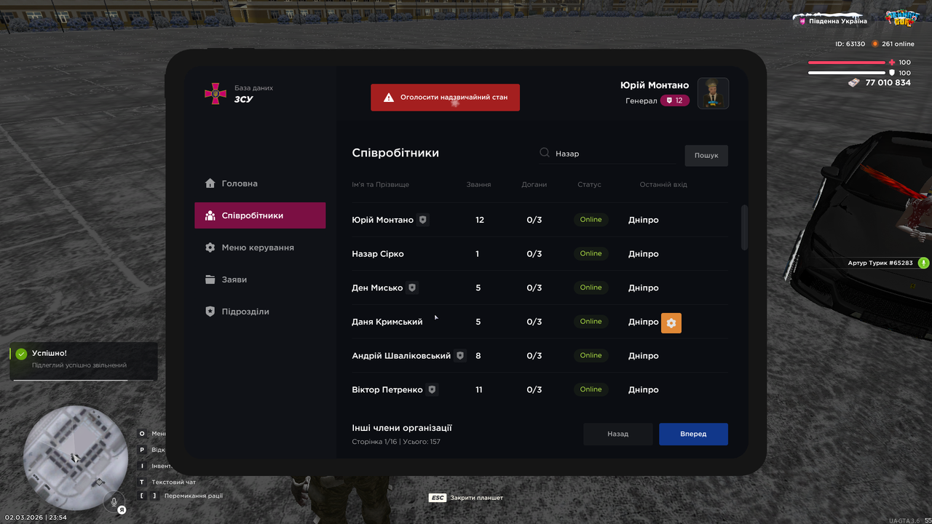Click the Догани column header

534,184
